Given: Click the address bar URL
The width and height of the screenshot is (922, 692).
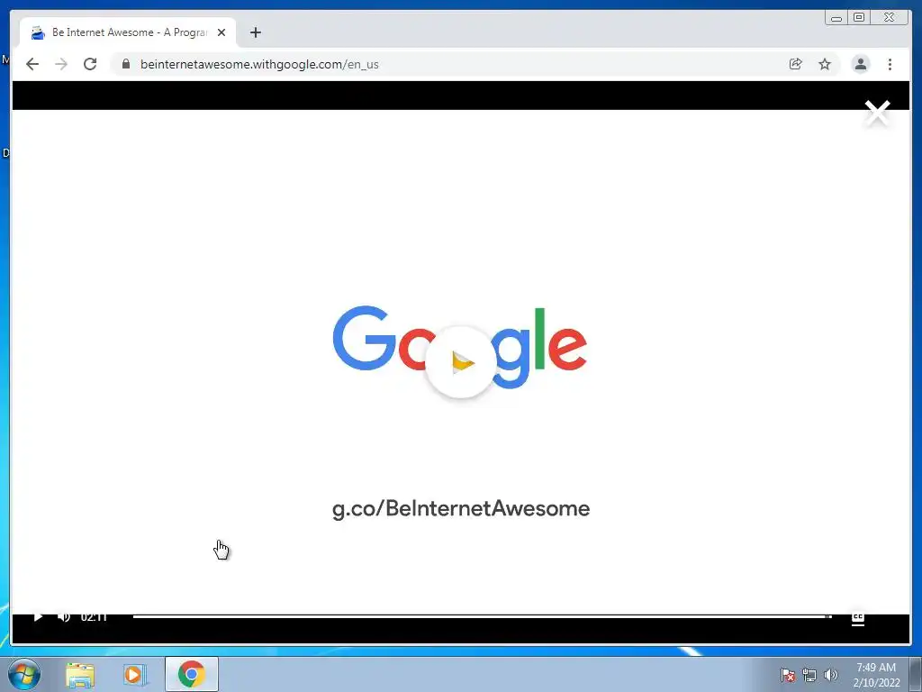Looking at the screenshot, I should 259,64.
